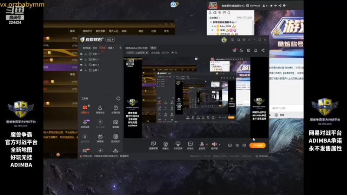Sort by the 等级 column in the game lobby

click(x=72, y=31)
